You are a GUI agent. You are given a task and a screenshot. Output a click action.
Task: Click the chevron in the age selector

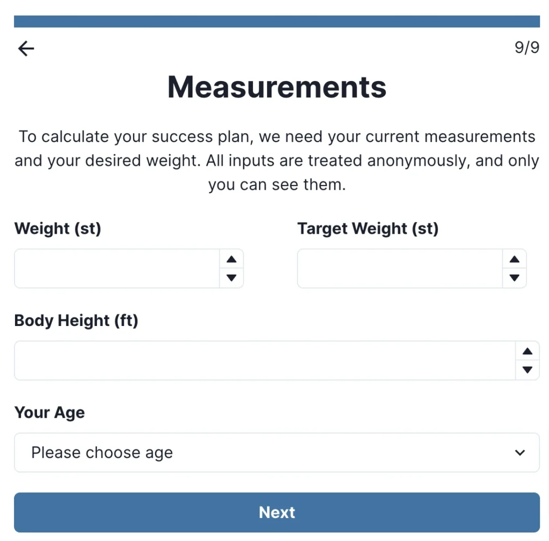[x=520, y=453]
